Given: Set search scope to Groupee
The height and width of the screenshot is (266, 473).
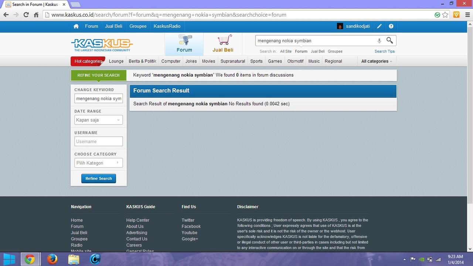Looking at the screenshot, I should (x=335, y=51).
